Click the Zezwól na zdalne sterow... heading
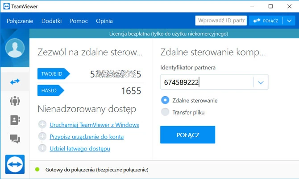The height and width of the screenshot is (179, 299). pyautogui.click(x=90, y=52)
